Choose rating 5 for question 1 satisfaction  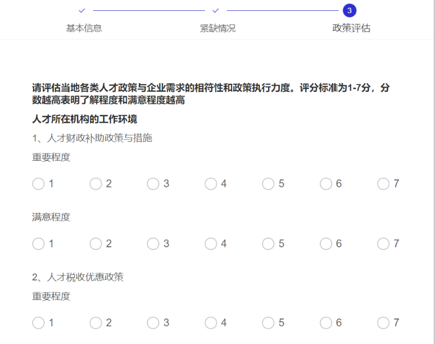pos(269,243)
